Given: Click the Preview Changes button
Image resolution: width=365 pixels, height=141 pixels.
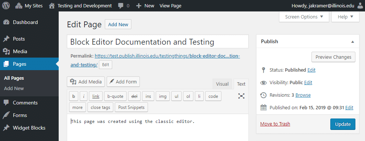Looking at the screenshot, I should 333,57.
